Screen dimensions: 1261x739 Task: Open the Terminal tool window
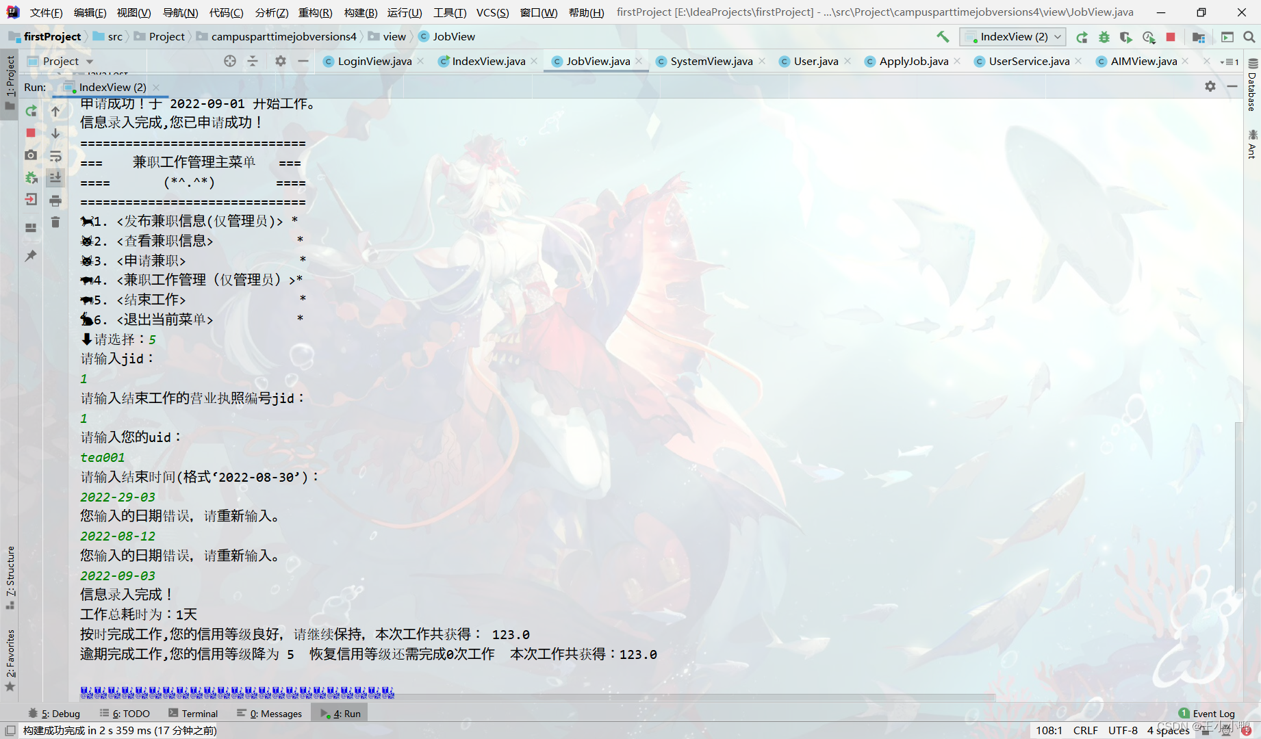pyautogui.click(x=193, y=713)
